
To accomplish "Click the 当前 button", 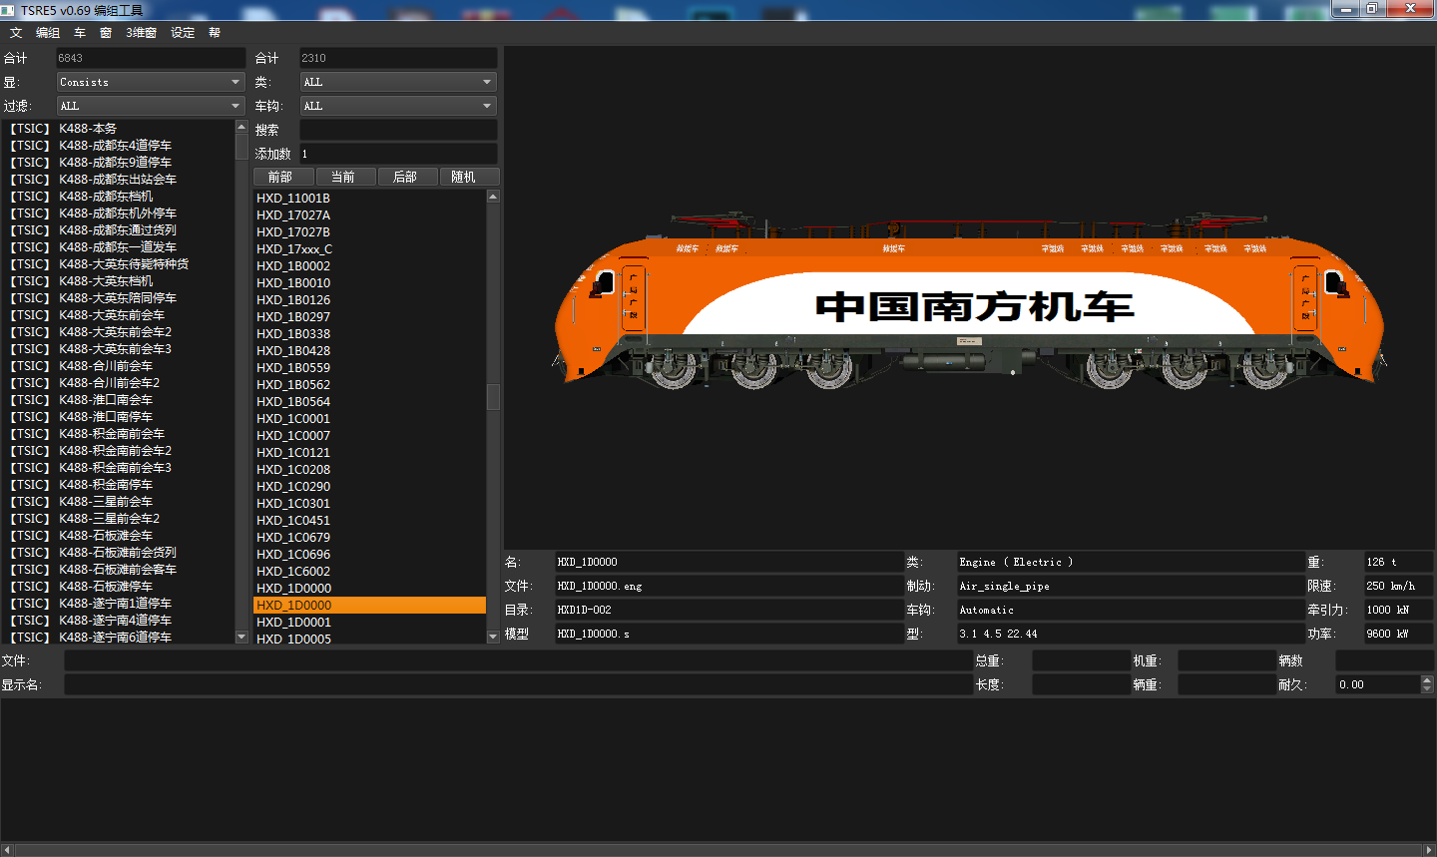I will [x=345, y=177].
